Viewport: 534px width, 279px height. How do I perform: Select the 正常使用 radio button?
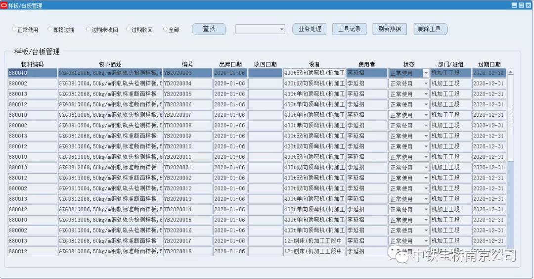14,29
